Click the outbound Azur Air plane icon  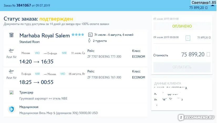coord(11,51)
